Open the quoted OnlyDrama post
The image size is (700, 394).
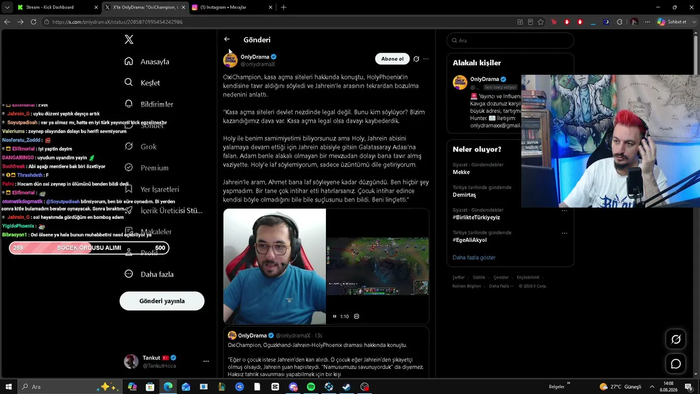coord(326,353)
